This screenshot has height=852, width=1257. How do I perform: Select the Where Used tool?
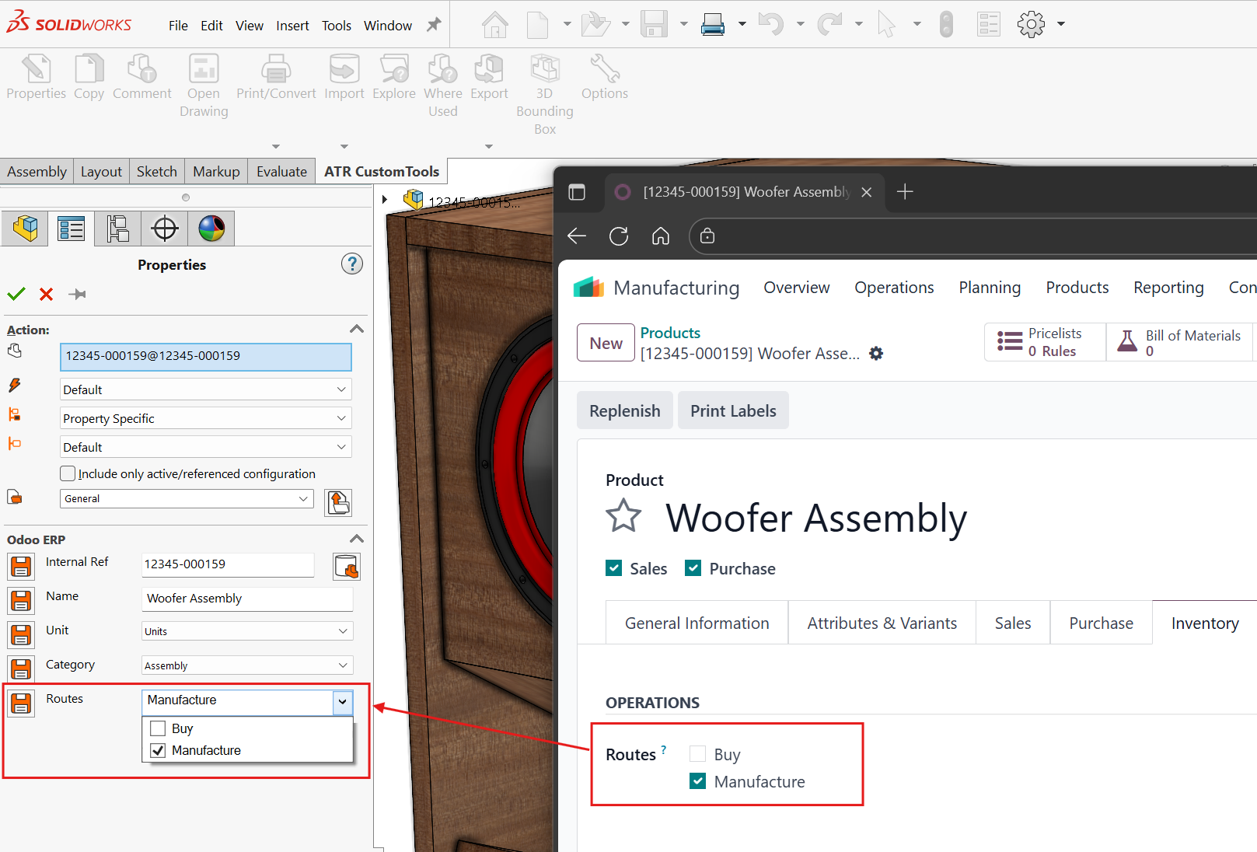(442, 78)
